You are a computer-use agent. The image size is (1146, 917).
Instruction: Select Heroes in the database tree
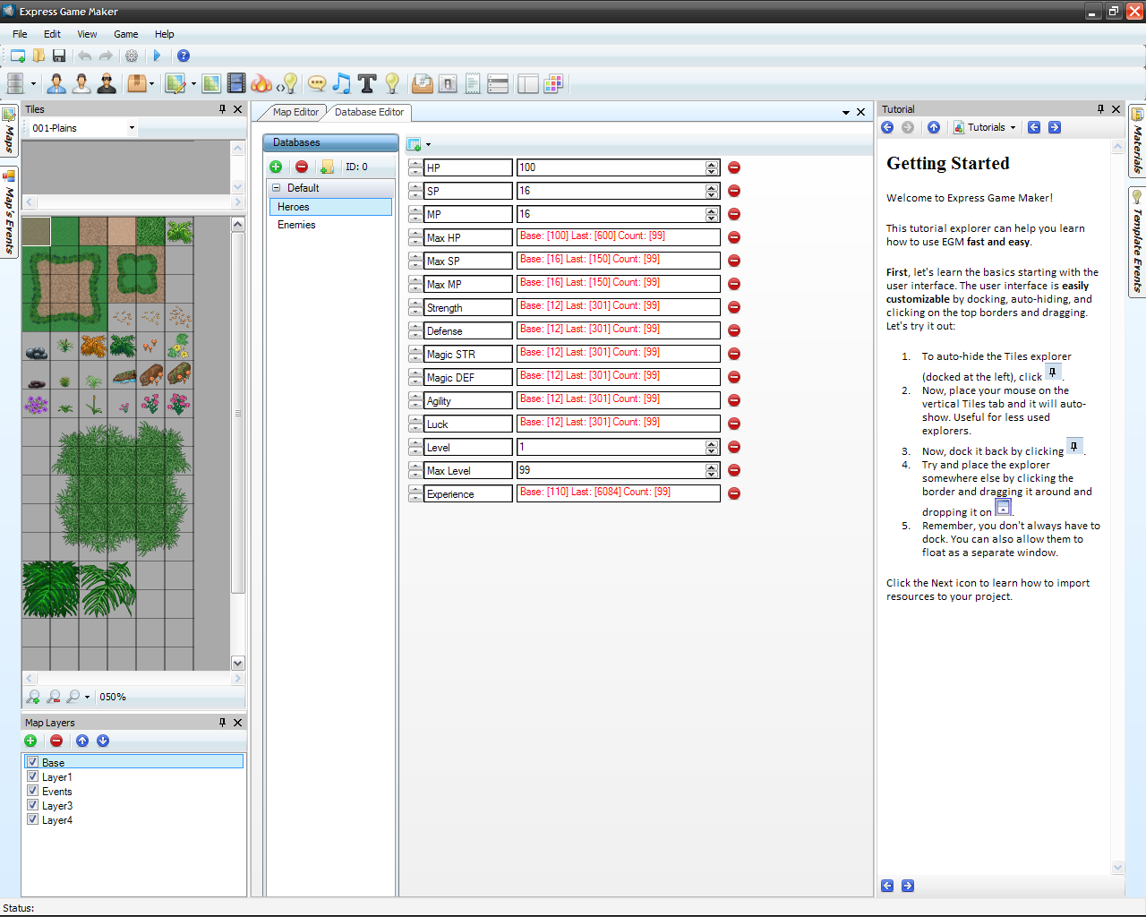click(x=330, y=207)
